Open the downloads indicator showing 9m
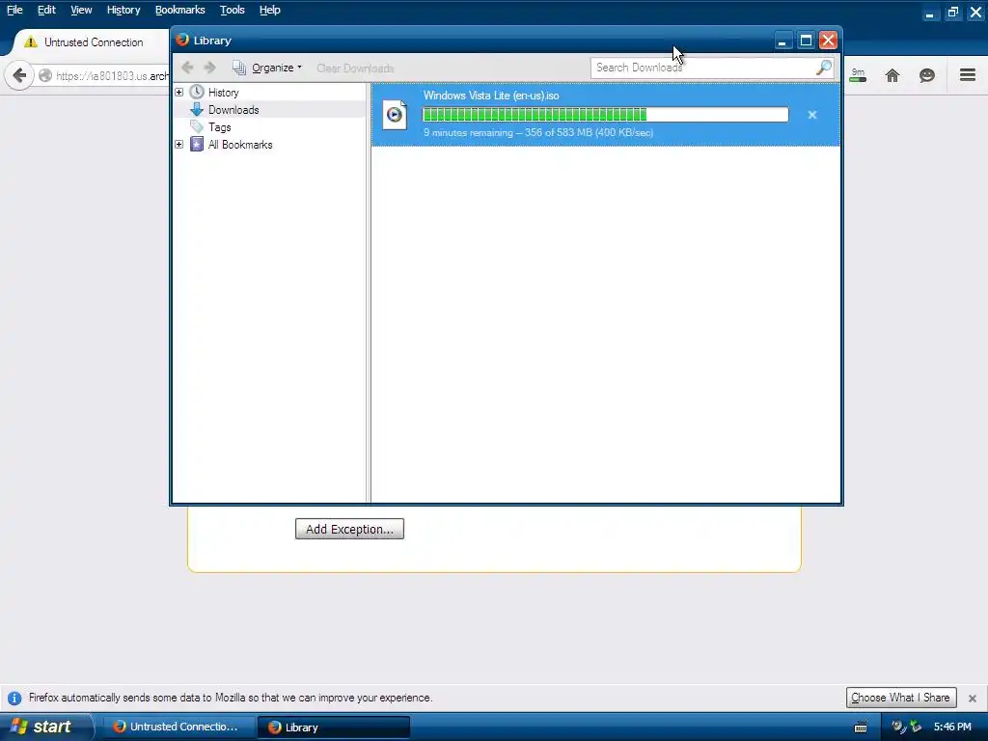Image resolution: width=988 pixels, height=741 pixels. (858, 75)
